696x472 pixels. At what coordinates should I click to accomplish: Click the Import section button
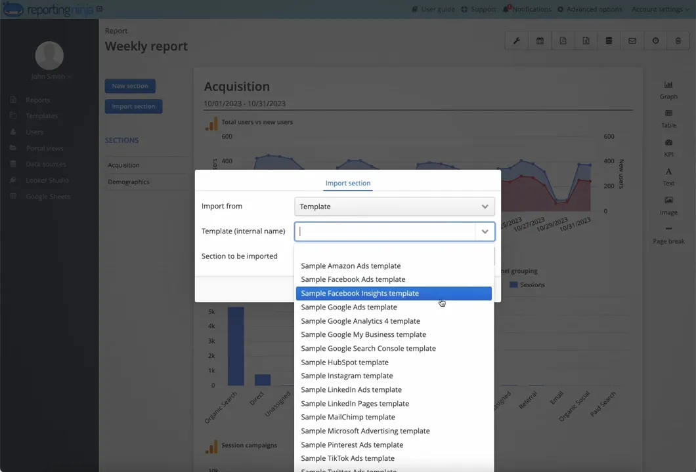[x=133, y=106]
